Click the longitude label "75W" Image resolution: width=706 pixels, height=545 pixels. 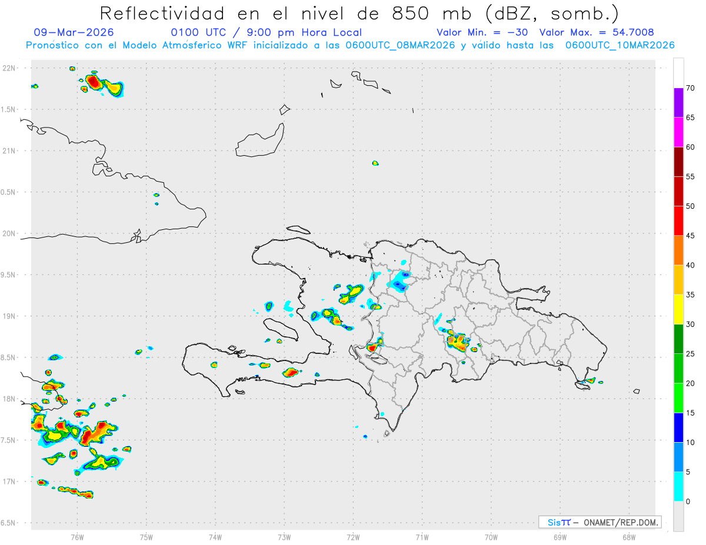point(146,537)
